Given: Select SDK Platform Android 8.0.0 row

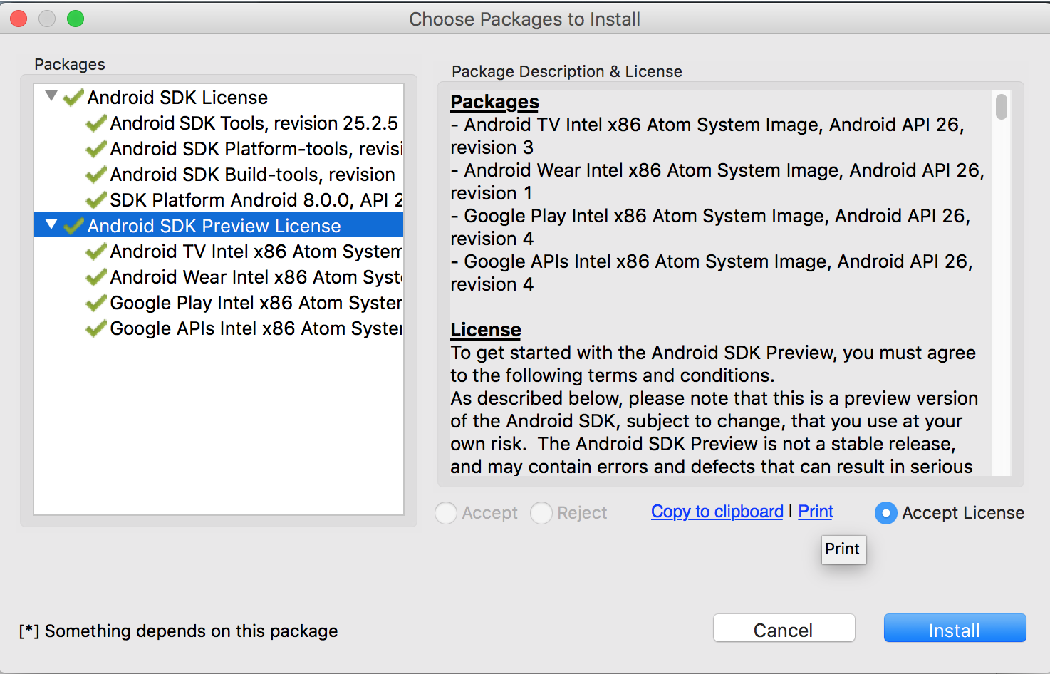Looking at the screenshot, I should point(219,200).
